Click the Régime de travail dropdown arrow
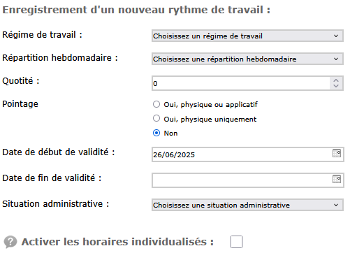Viewport: 350px width, 260px height. point(336,36)
